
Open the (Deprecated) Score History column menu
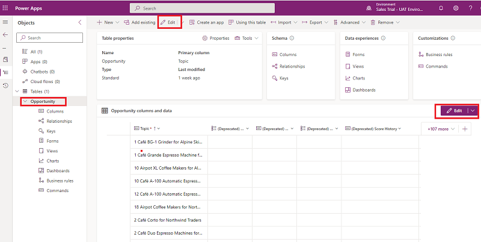click(x=399, y=129)
